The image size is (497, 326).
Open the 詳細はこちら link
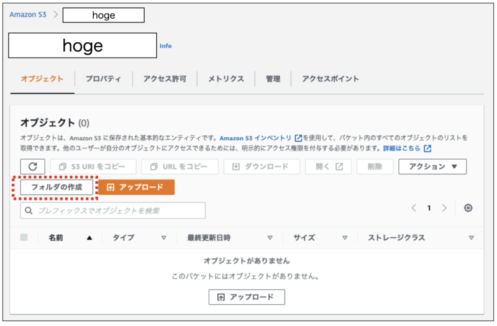click(401, 148)
